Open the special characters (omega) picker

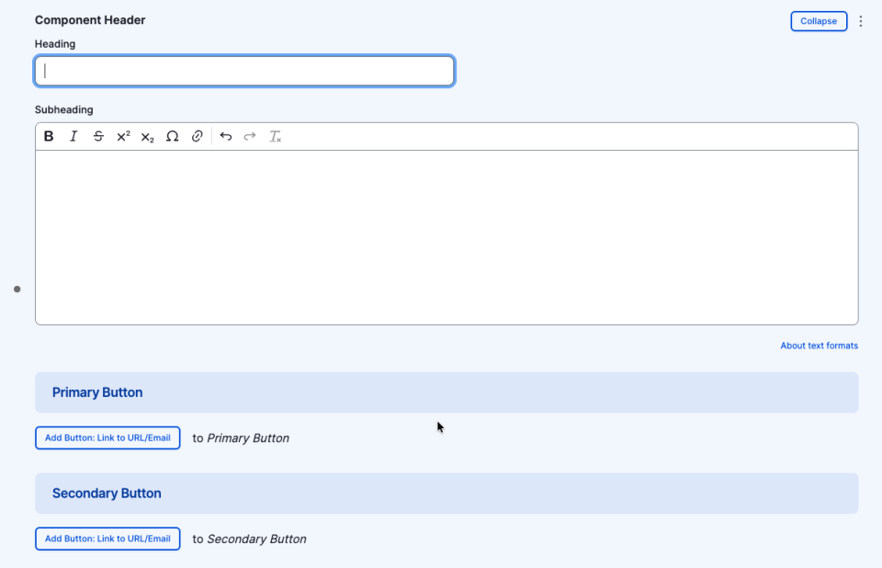(x=172, y=136)
